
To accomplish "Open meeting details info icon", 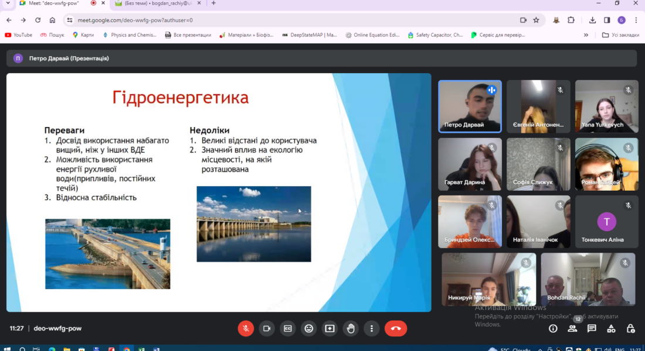I will click(x=553, y=329).
